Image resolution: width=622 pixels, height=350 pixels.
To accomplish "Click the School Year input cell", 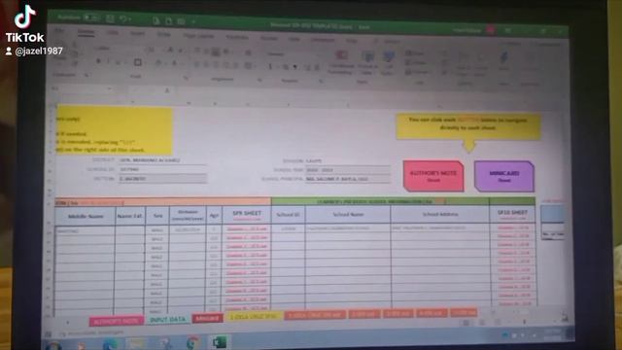I will [348, 170].
